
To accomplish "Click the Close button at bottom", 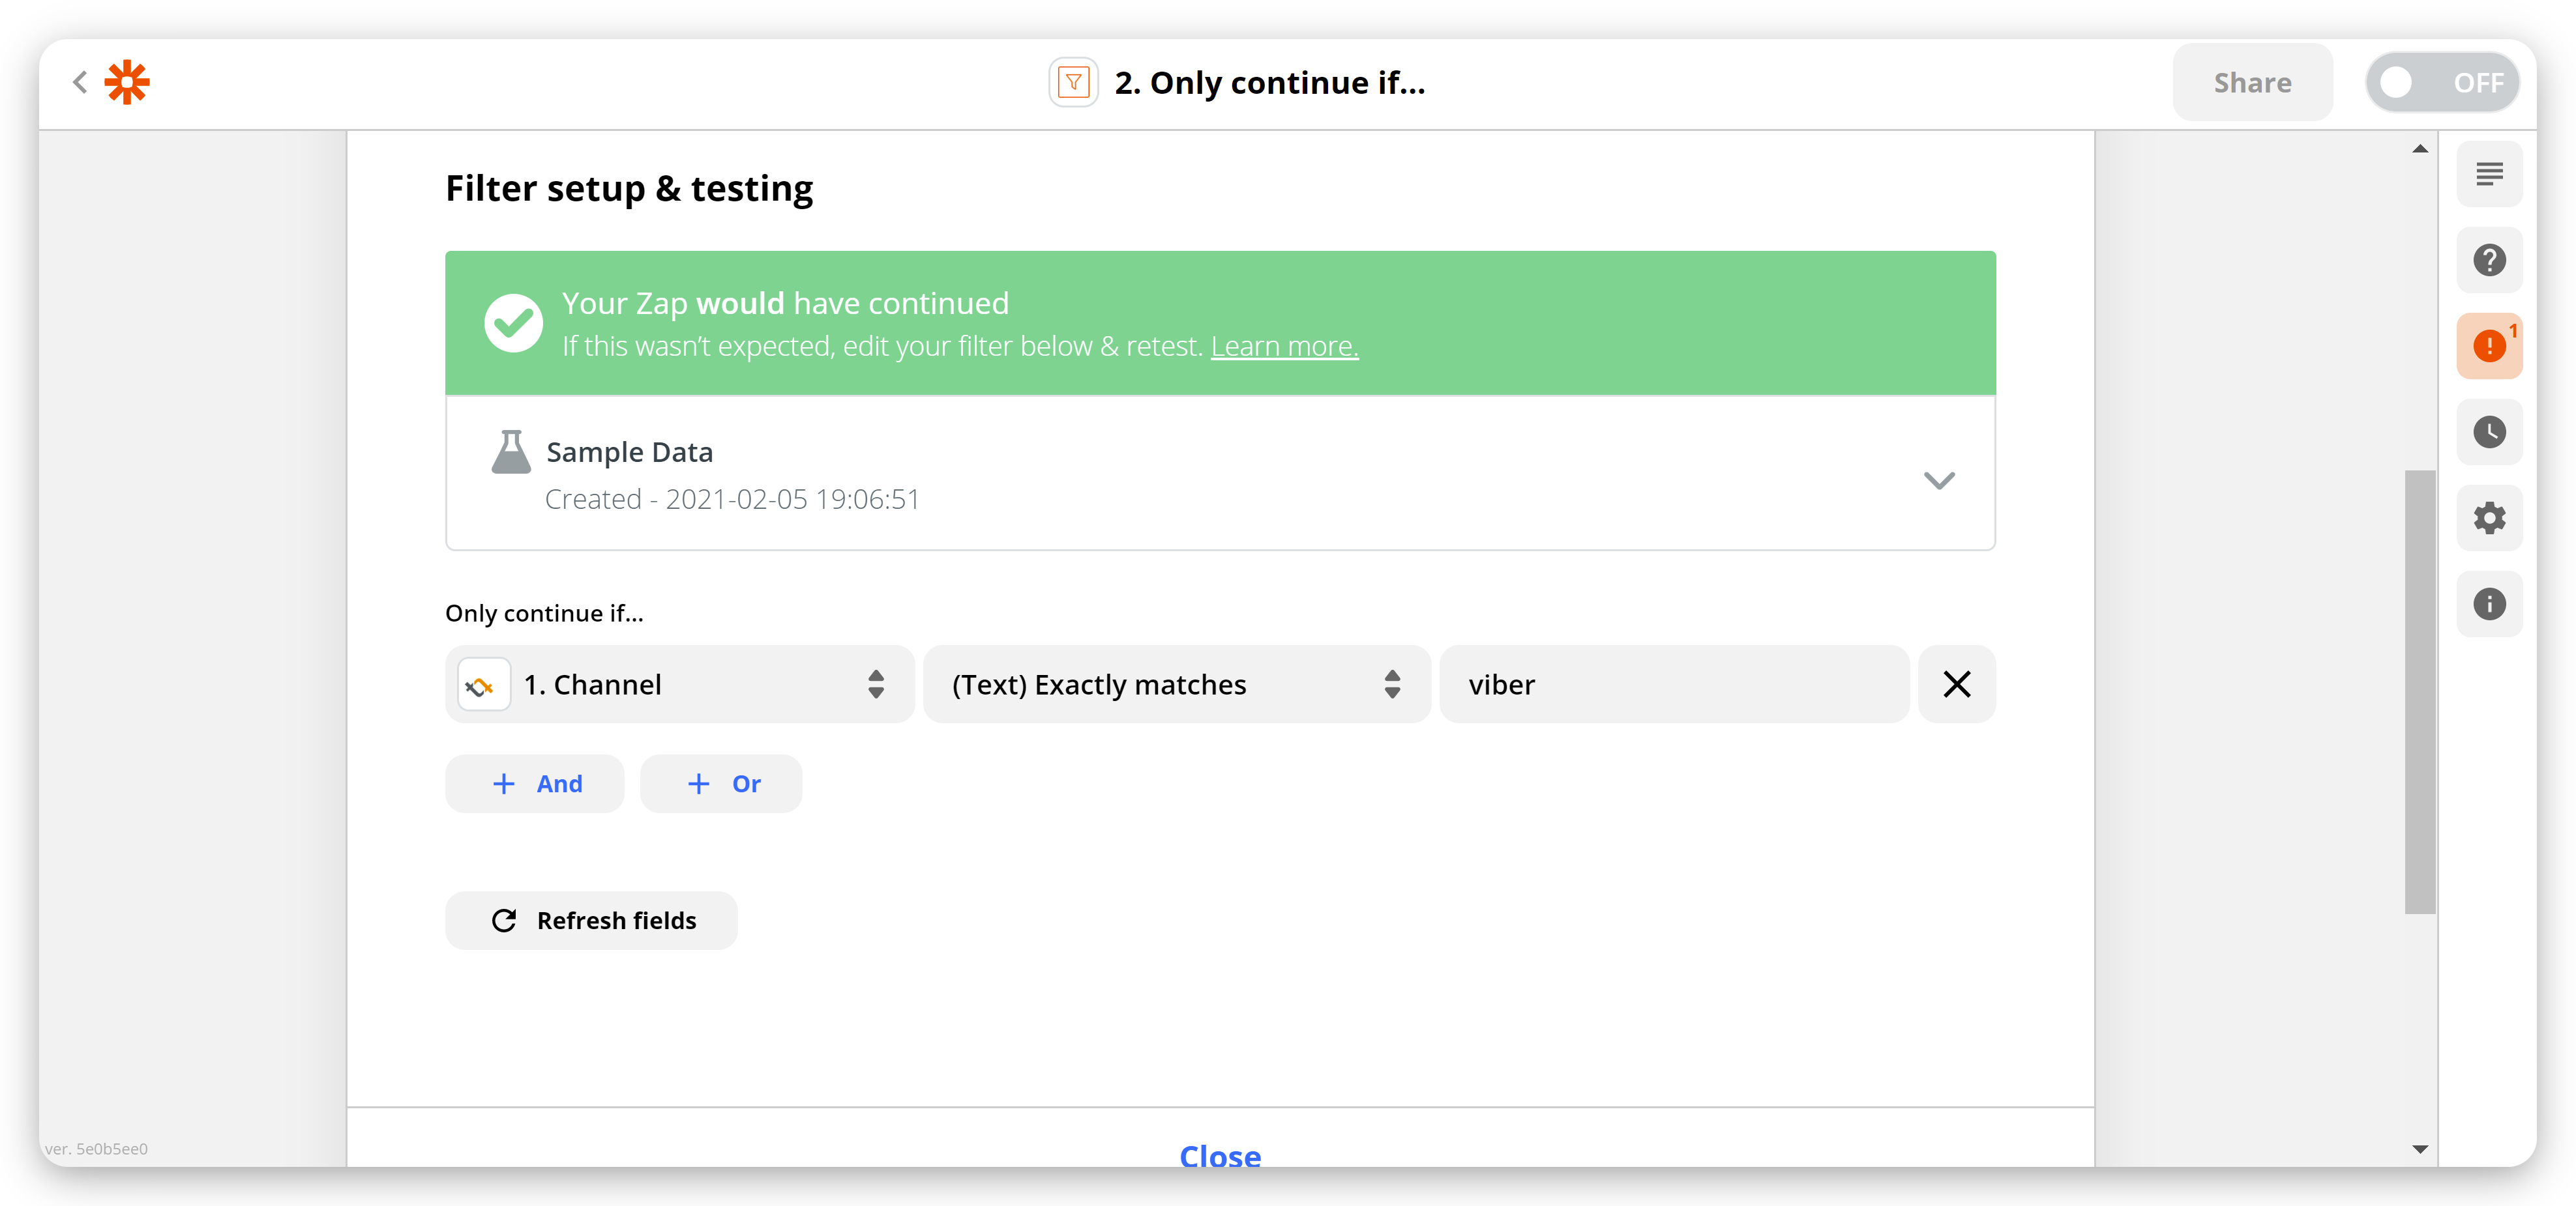I will point(1219,1155).
